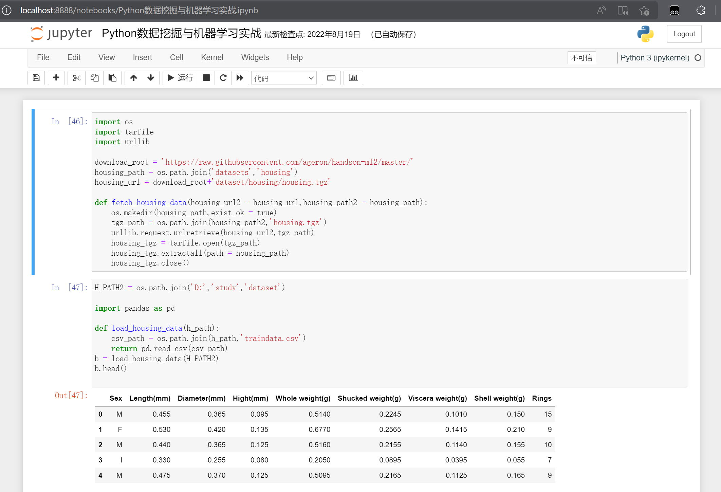Open the File menu
The width and height of the screenshot is (721, 492).
click(43, 57)
